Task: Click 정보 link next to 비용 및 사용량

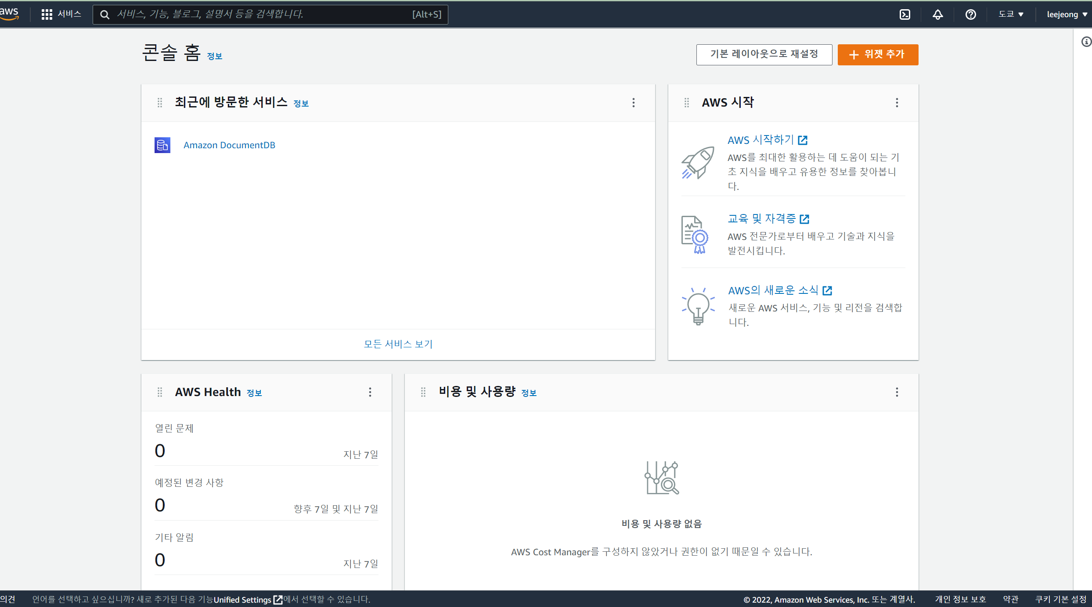Action: click(x=529, y=393)
